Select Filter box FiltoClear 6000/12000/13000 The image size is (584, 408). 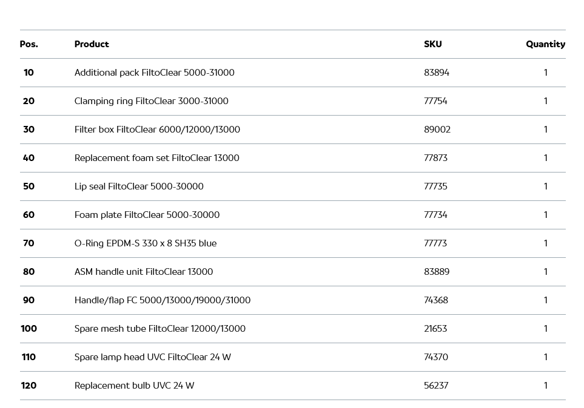[157, 130]
